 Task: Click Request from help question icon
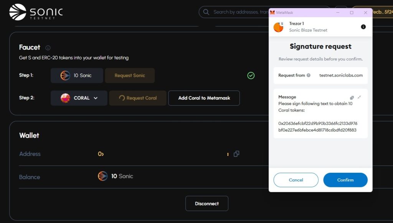pyautogui.click(x=309, y=75)
